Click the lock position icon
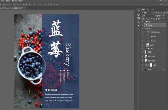 pyautogui.click(x=151, y=19)
